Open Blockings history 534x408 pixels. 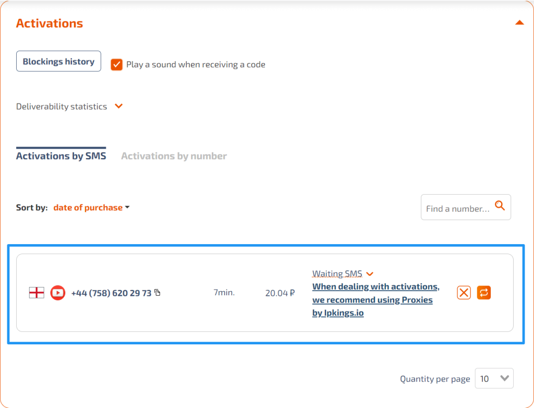[x=58, y=61]
